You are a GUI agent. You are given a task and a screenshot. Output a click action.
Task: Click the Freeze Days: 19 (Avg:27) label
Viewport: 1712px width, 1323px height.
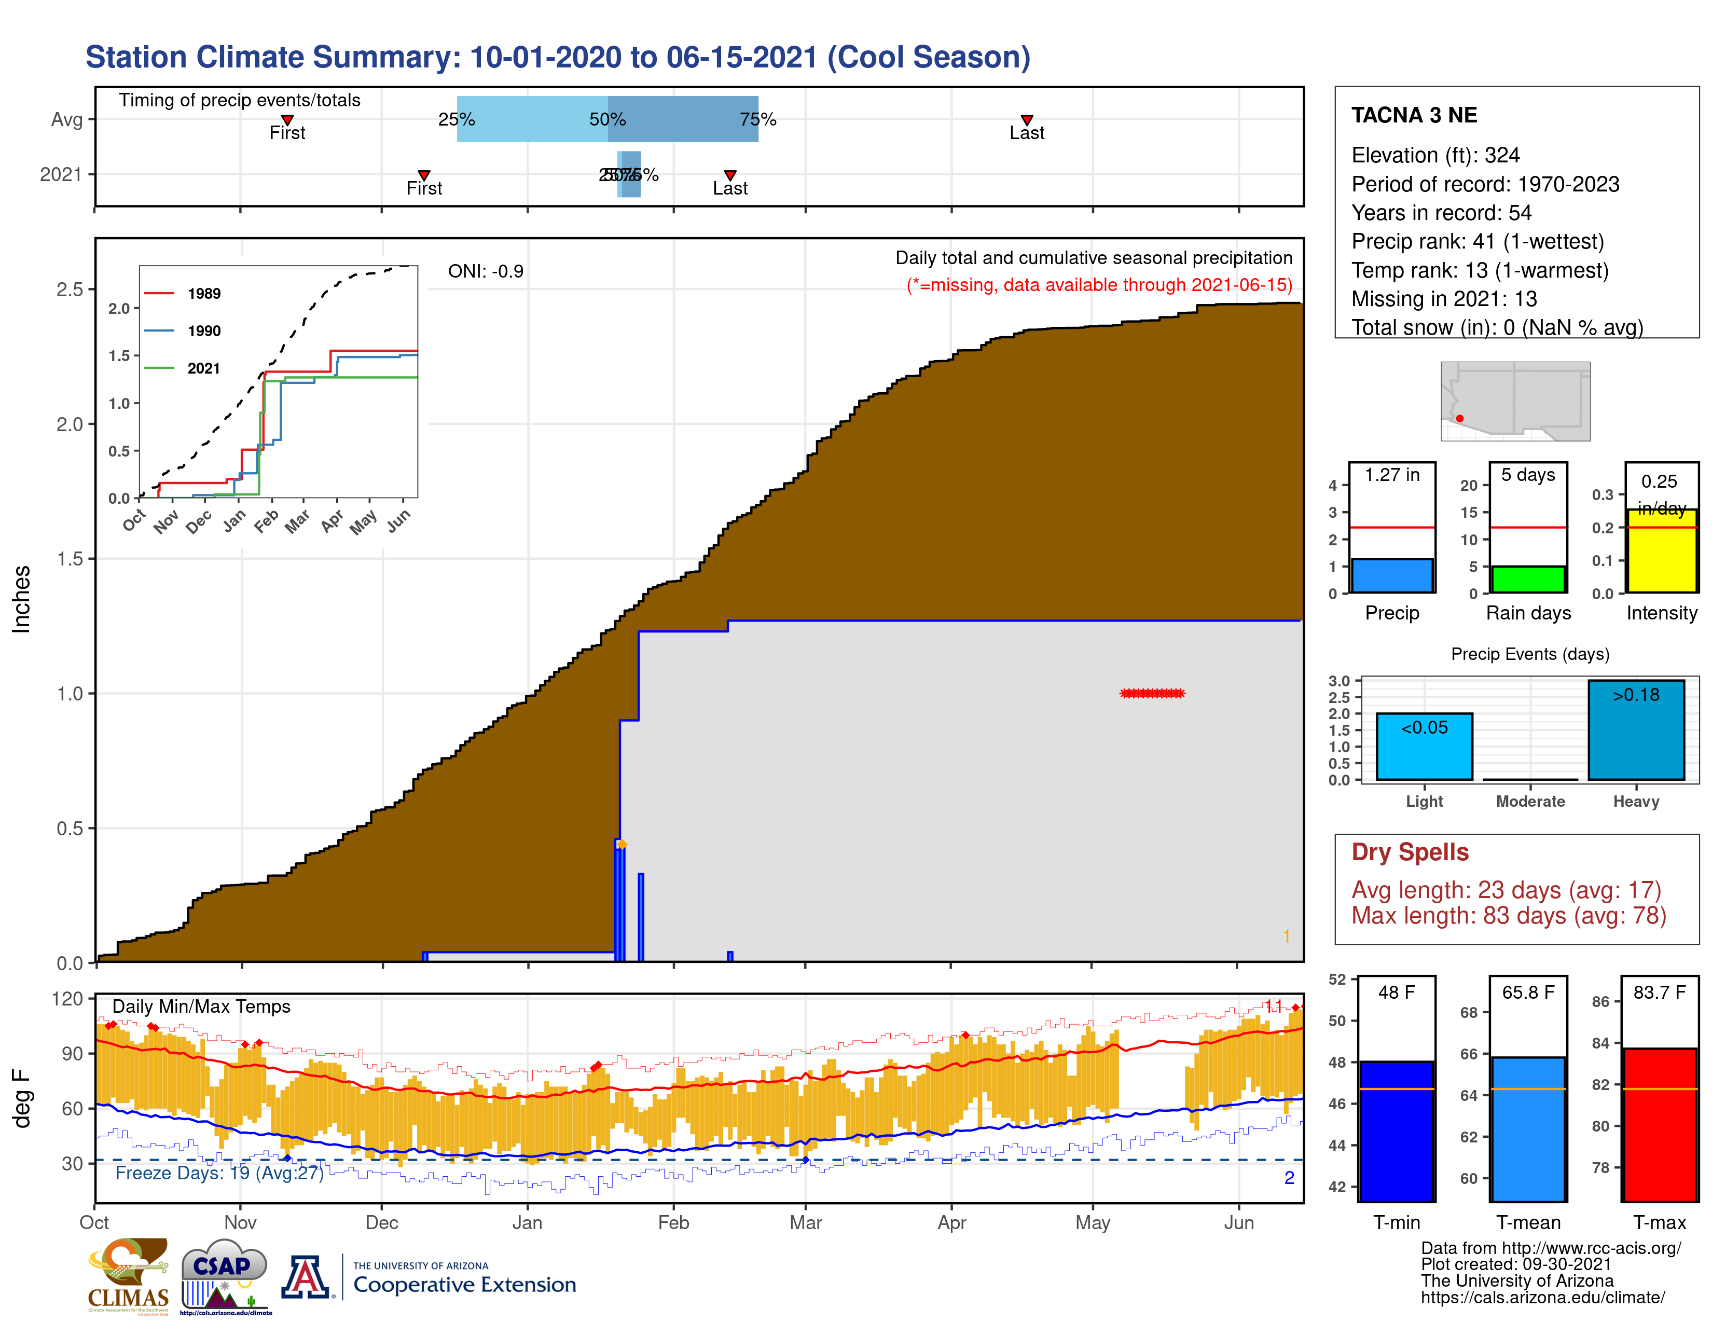tap(219, 1173)
